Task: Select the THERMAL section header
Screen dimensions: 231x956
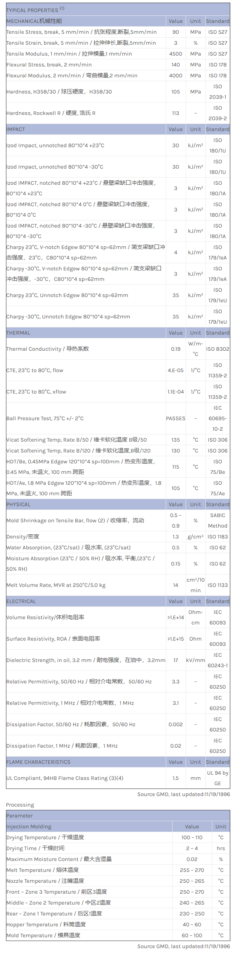Action: [18, 333]
